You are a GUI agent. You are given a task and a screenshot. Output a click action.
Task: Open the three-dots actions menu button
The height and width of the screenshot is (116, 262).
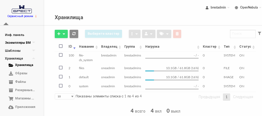135,34
